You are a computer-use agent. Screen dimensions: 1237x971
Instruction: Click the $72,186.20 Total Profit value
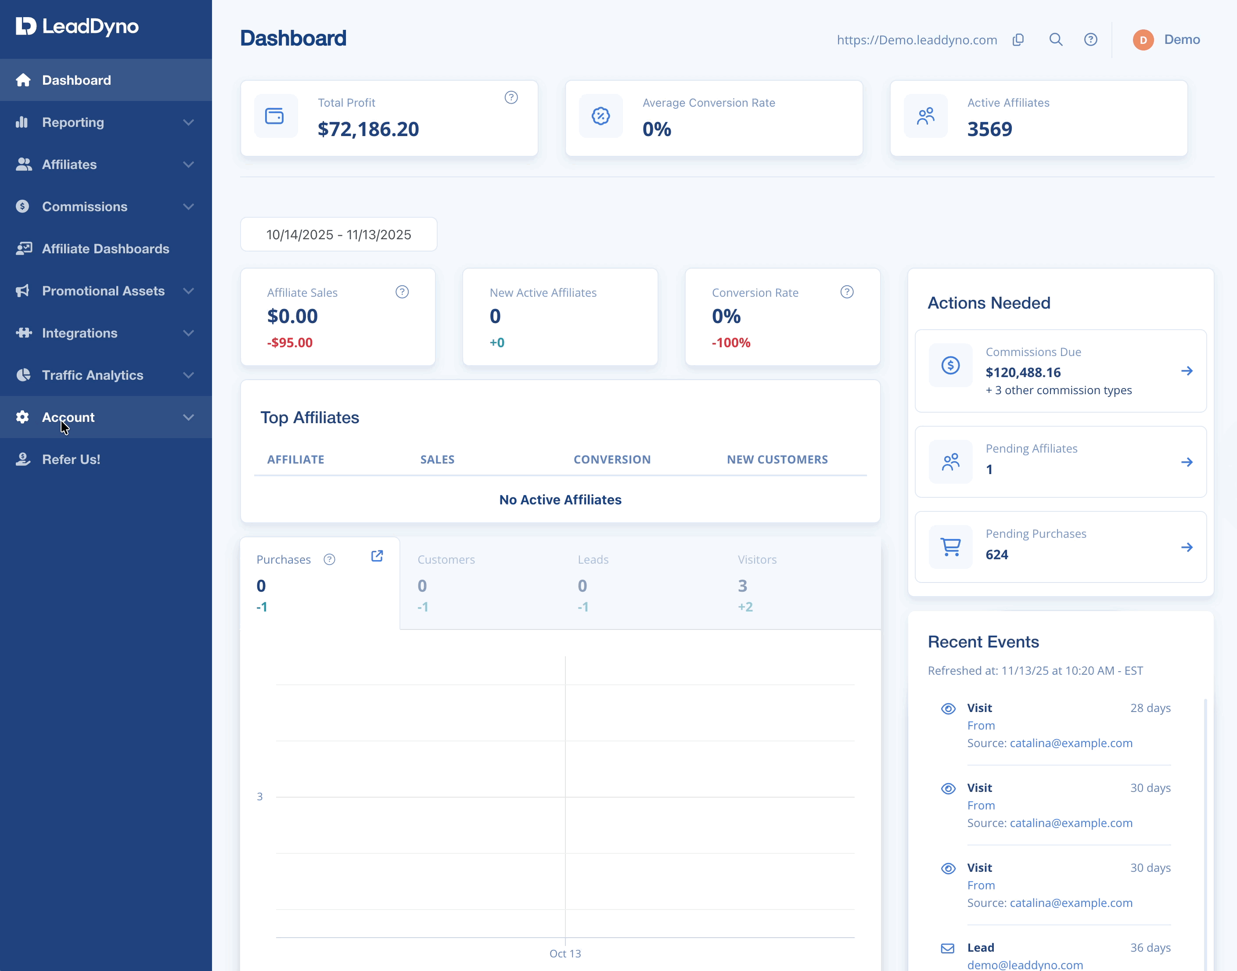[368, 129]
